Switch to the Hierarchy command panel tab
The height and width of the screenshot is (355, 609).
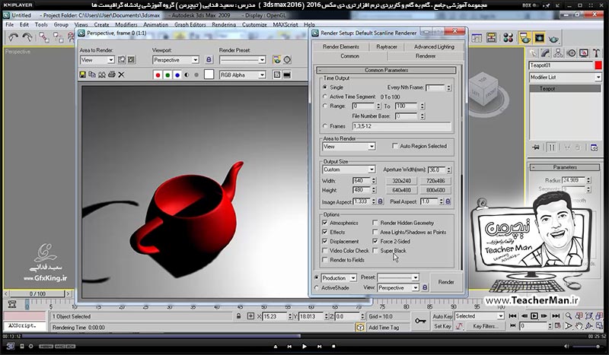click(559, 52)
